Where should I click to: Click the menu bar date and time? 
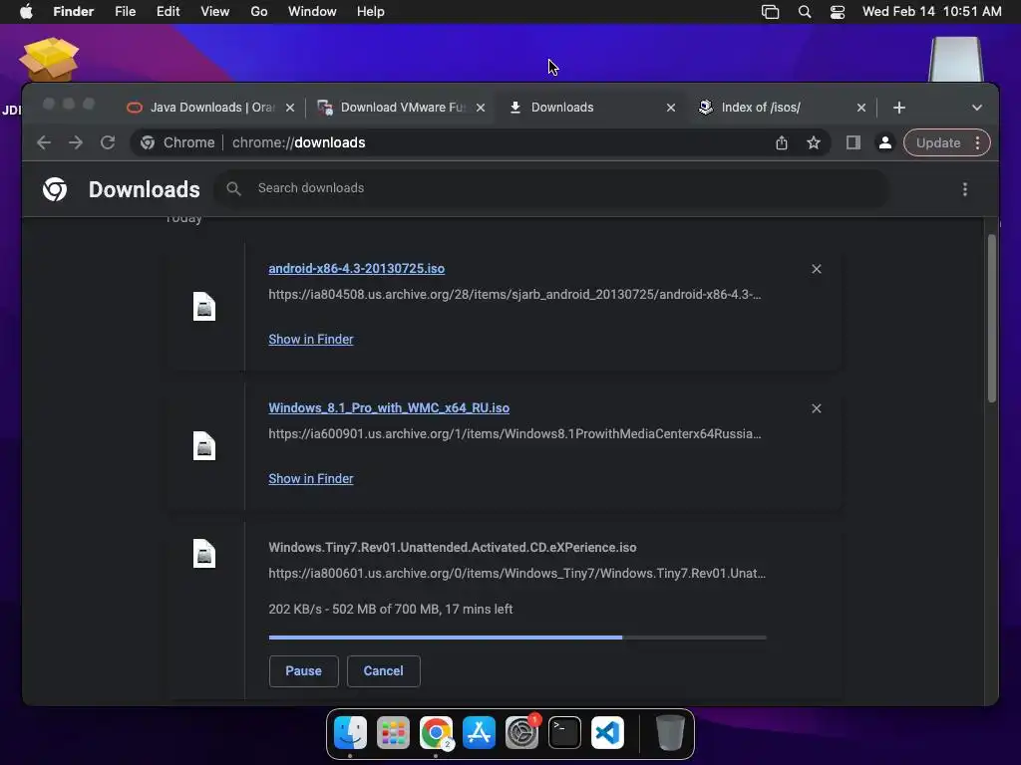(x=932, y=12)
